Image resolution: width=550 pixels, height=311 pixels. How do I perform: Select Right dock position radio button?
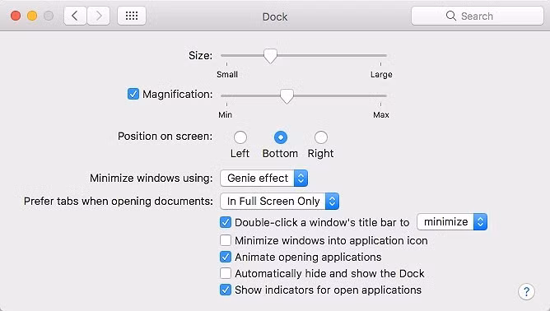(321, 137)
